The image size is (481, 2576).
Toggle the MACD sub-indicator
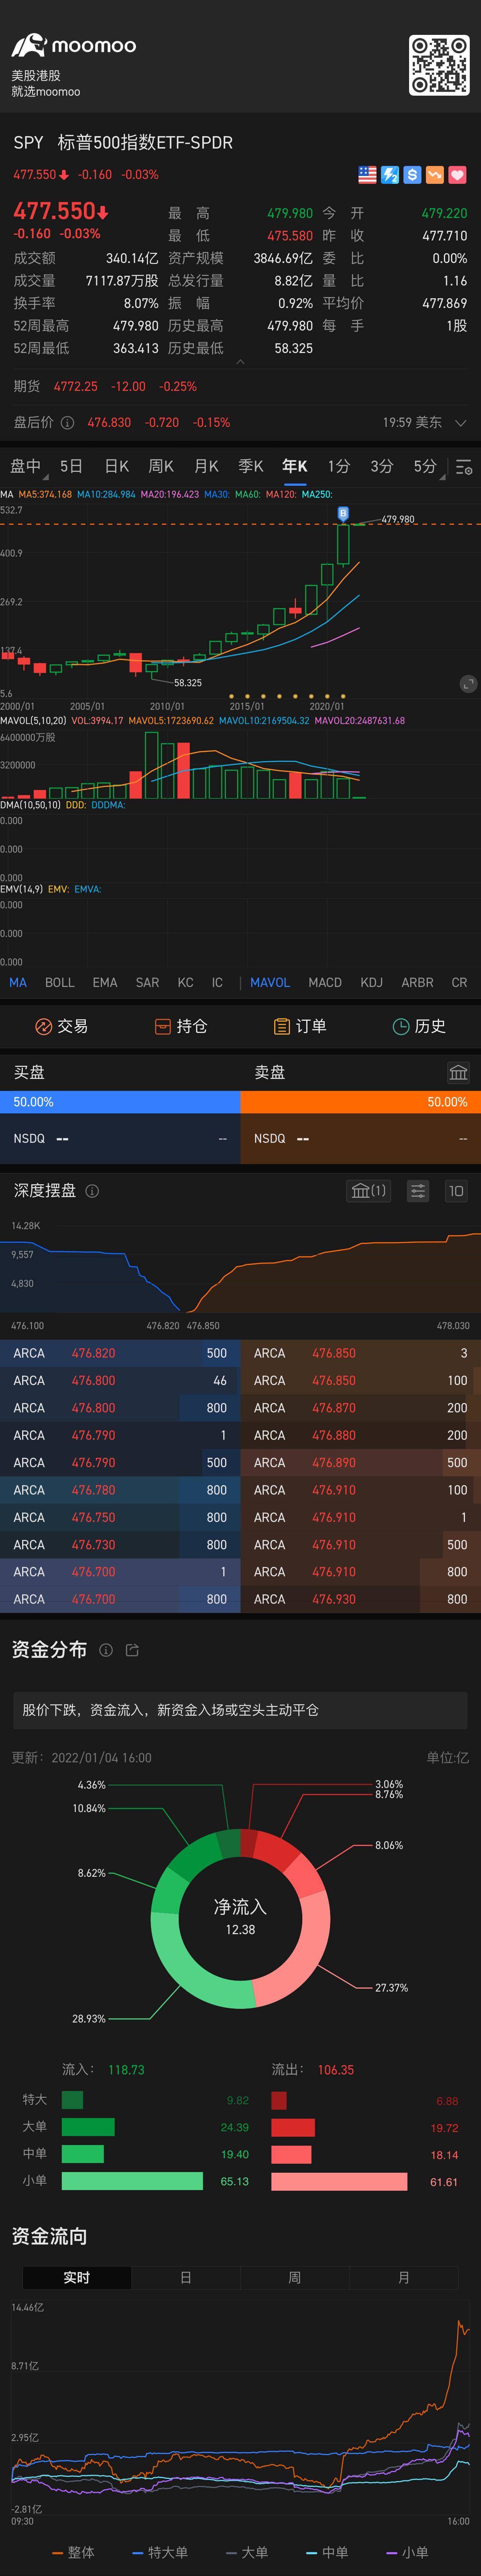[325, 982]
